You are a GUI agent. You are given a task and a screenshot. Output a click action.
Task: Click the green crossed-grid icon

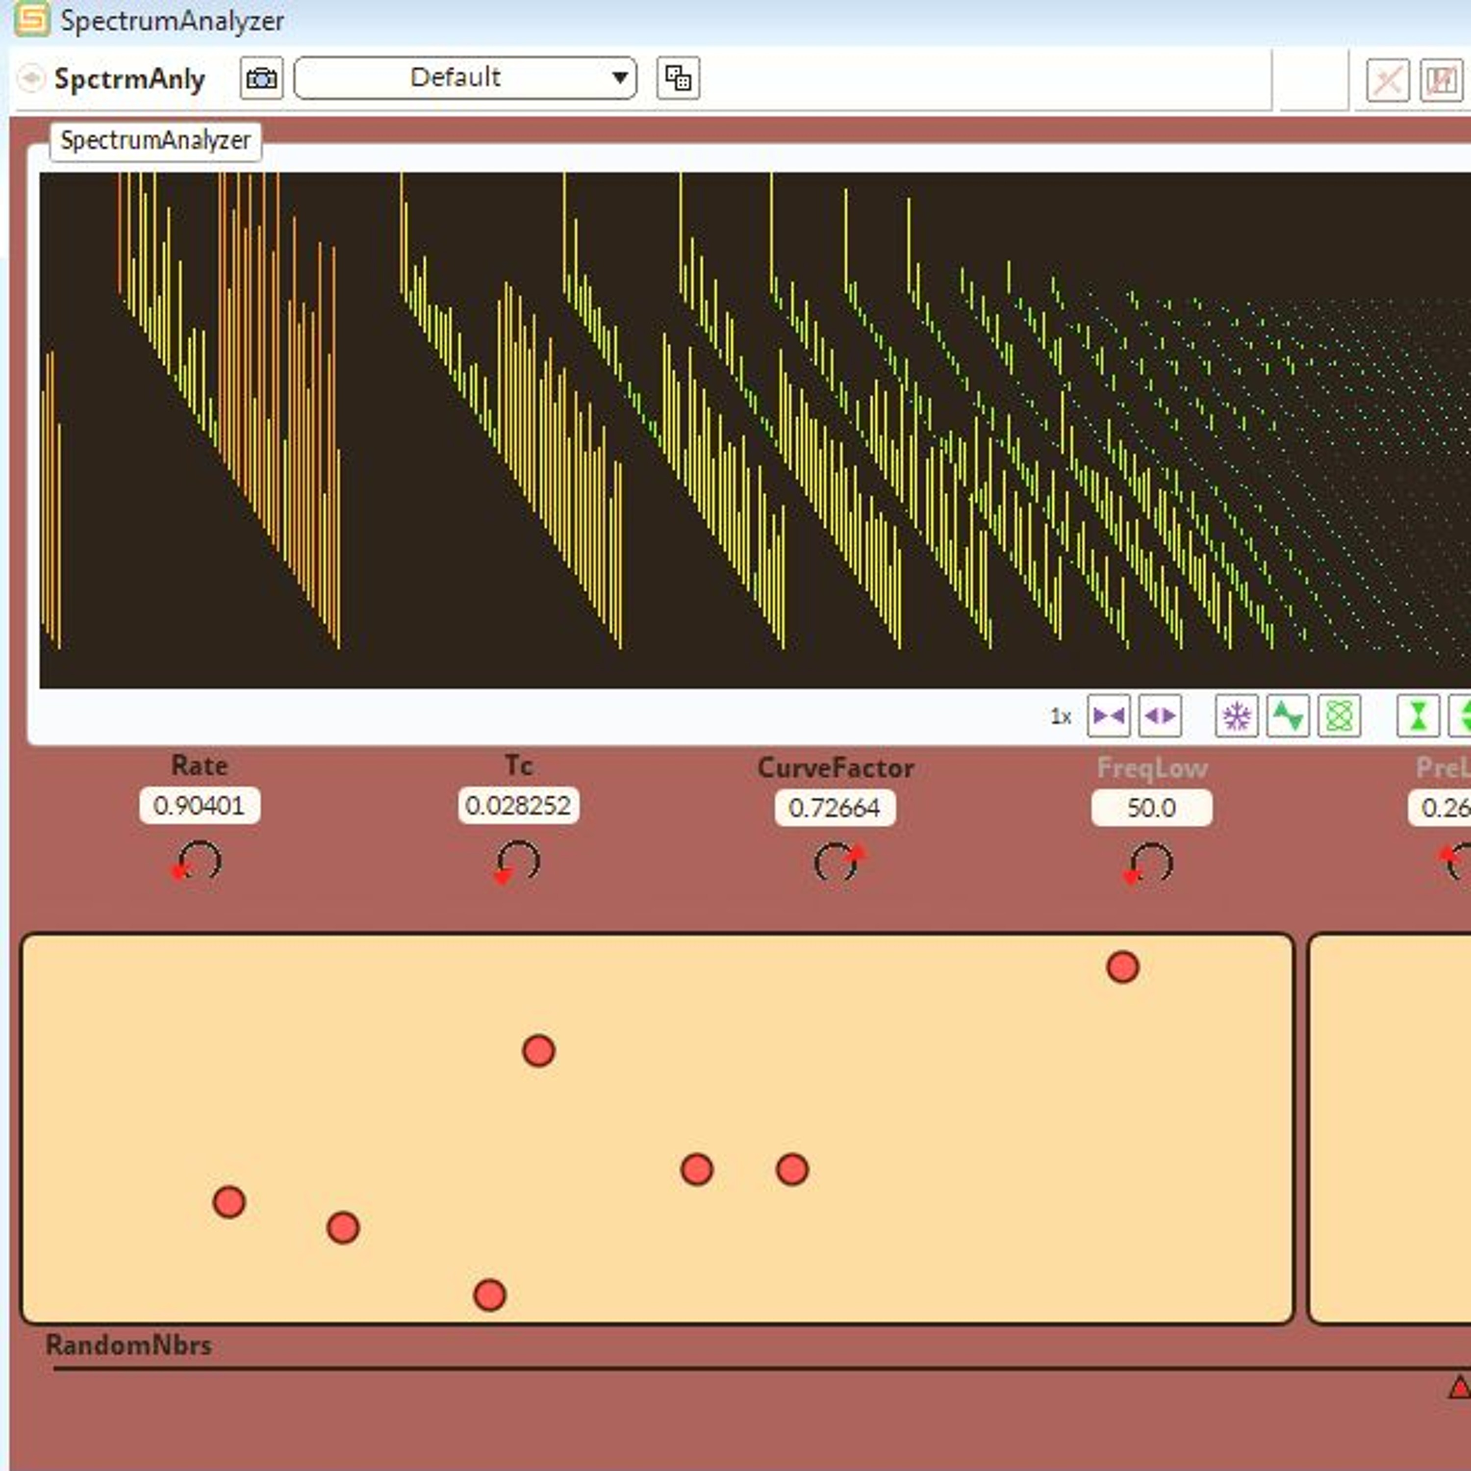1339,716
